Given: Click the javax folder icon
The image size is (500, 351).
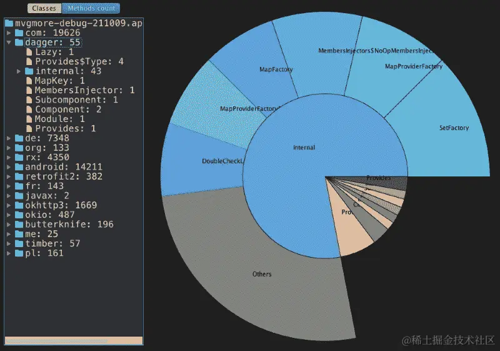Looking at the screenshot, I should (19, 196).
